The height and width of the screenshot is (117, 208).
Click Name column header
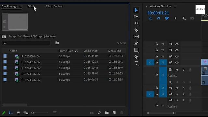coord(13,51)
